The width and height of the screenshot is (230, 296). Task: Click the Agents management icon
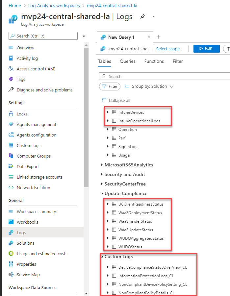click(11, 124)
